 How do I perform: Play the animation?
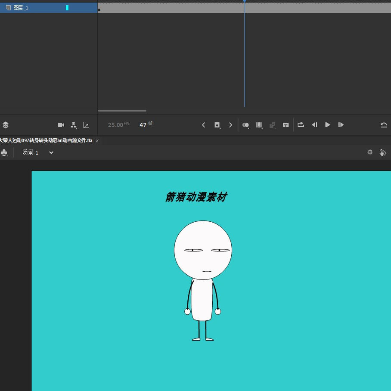click(x=328, y=125)
